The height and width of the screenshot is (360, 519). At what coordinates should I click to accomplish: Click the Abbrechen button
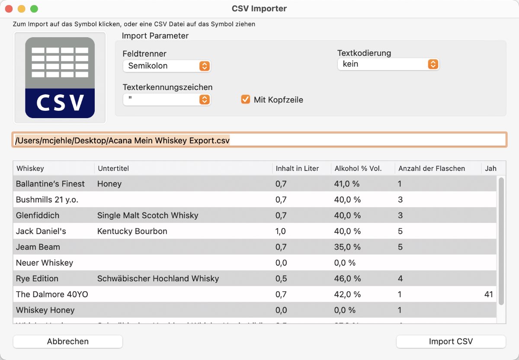(x=68, y=341)
